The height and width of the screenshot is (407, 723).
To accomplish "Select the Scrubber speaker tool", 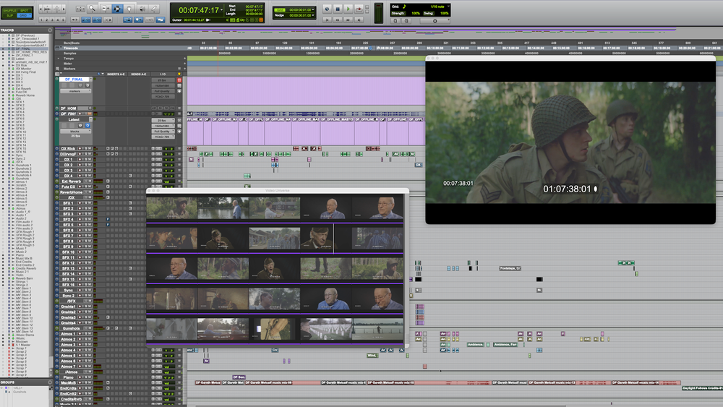I will point(142,8).
